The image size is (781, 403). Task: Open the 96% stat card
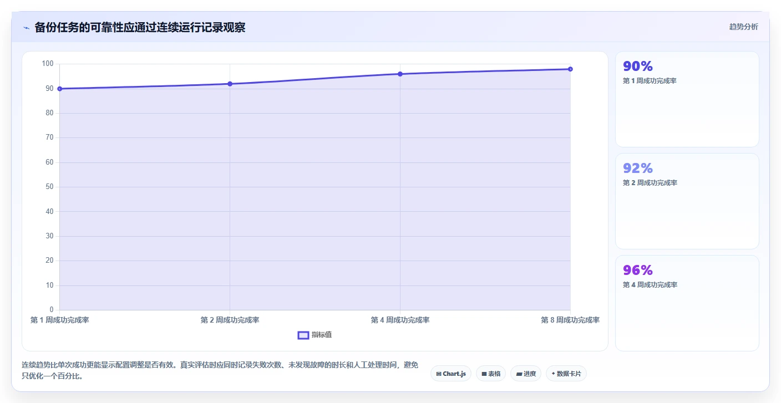687,303
